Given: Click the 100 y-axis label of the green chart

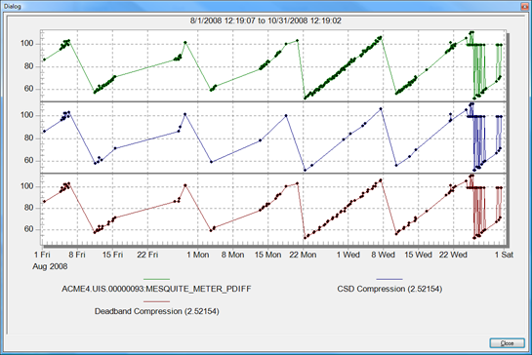Looking at the screenshot, I should click(27, 44).
